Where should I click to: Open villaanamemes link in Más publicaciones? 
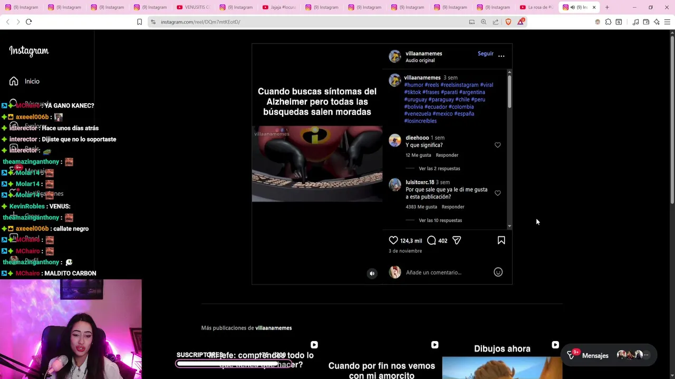click(x=273, y=328)
